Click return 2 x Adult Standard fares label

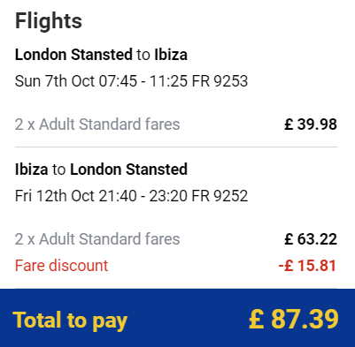coord(97,239)
